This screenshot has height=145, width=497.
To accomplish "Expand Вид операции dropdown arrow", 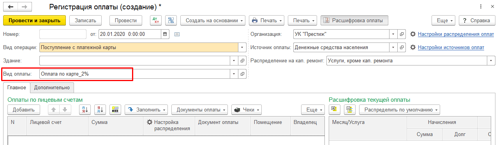I will [x=242, y=48].
